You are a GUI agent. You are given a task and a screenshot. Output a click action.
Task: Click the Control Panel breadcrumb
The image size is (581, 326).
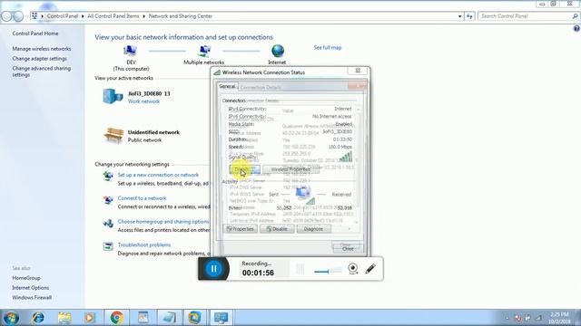pyautogui.click(x=63, y=16)
